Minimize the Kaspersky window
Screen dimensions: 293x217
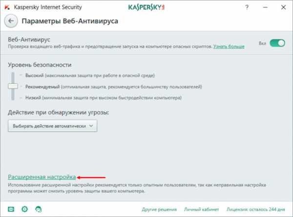265,7
